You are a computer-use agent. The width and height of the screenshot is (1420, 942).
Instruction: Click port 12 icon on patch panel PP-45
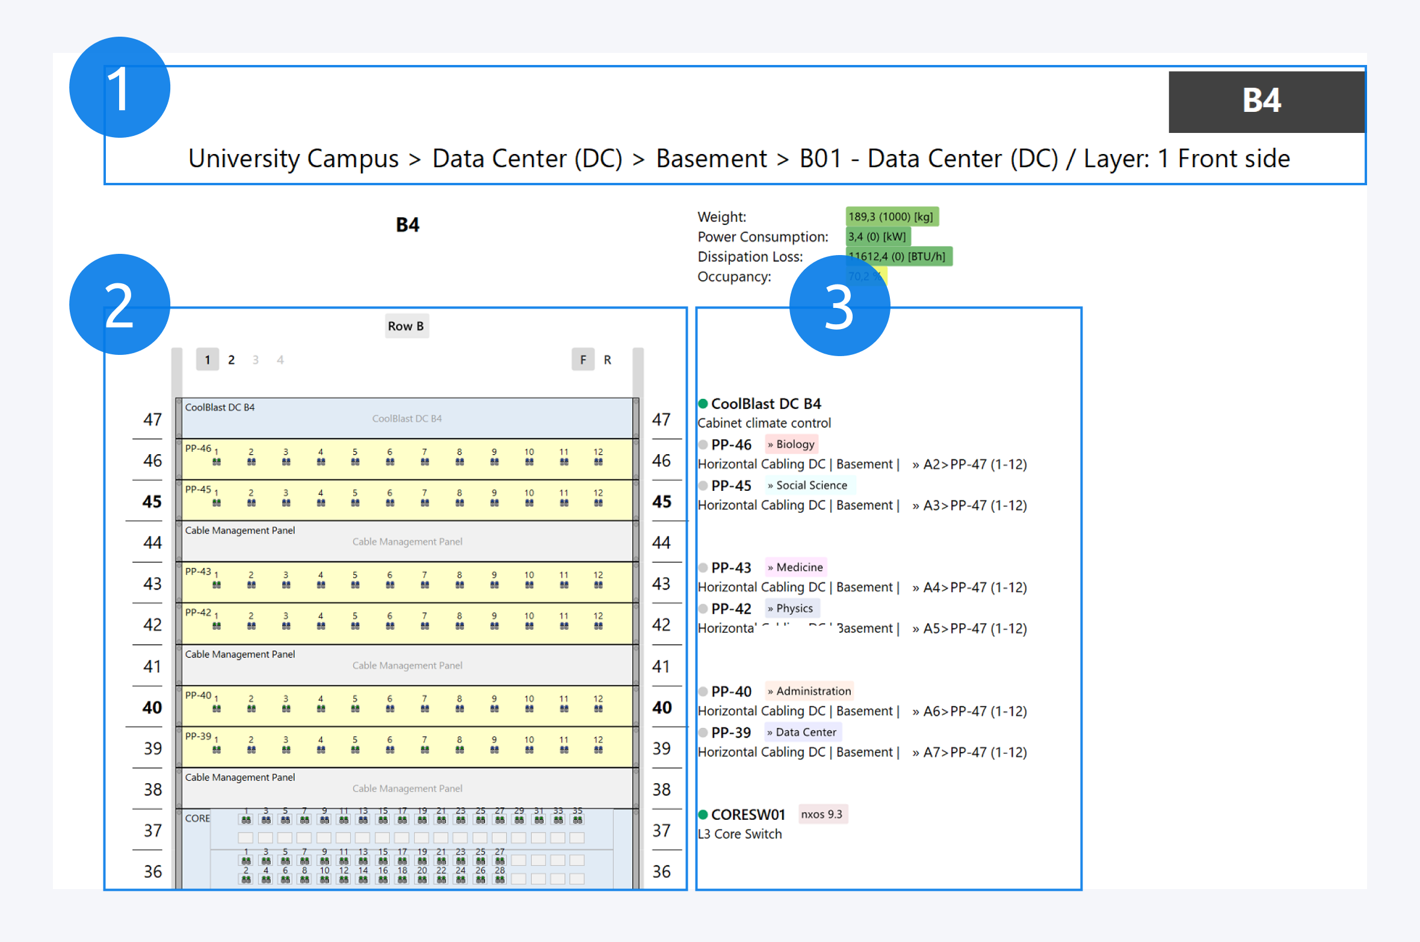[x=599, y=503]
